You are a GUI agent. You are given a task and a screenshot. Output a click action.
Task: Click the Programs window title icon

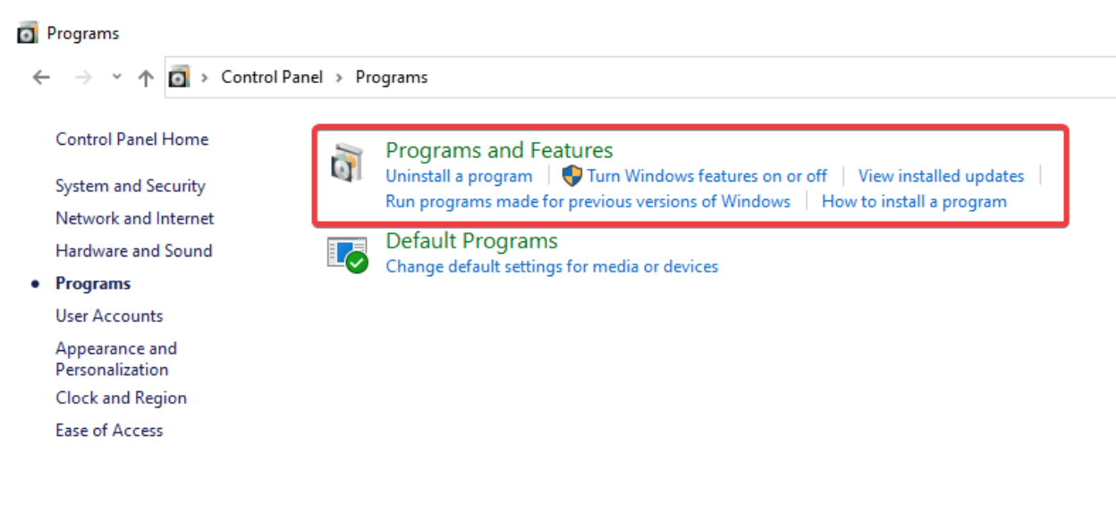28,33
